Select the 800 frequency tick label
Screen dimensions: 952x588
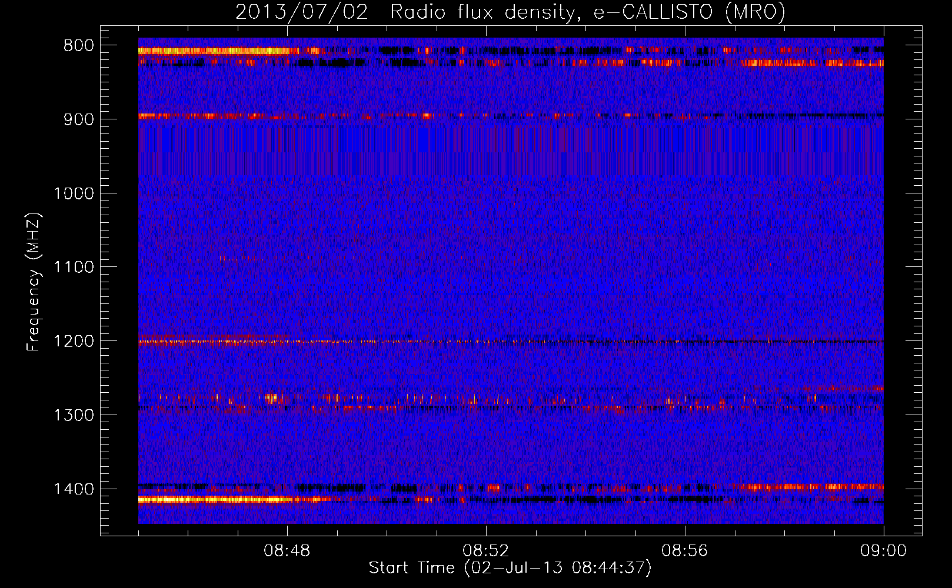point(79,46)
